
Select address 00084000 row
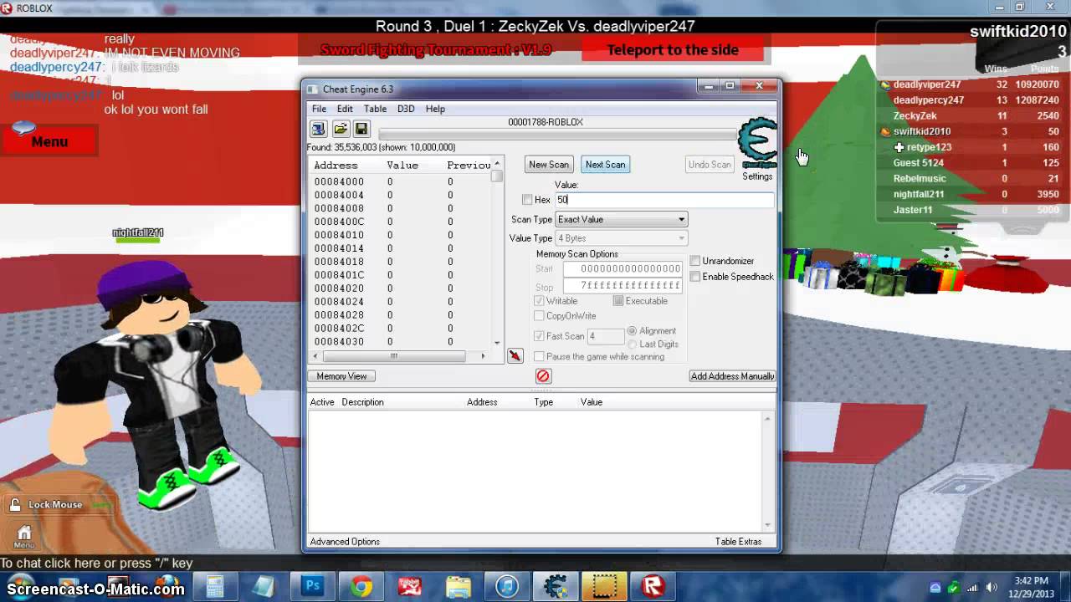[x=400, y=181]
